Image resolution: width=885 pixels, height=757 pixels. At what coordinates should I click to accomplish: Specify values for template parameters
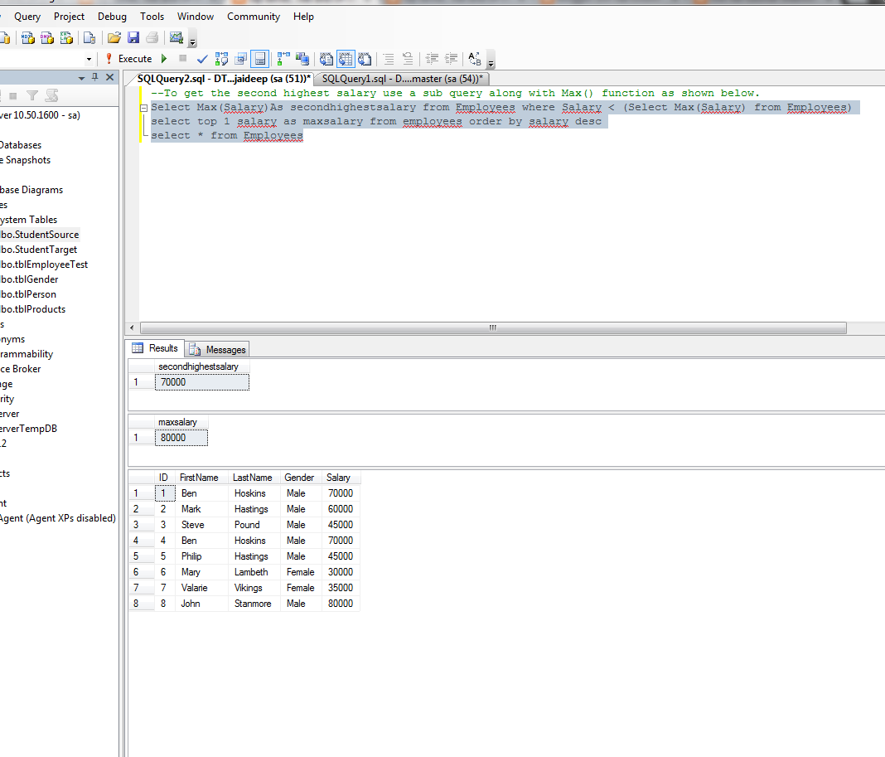475,59
